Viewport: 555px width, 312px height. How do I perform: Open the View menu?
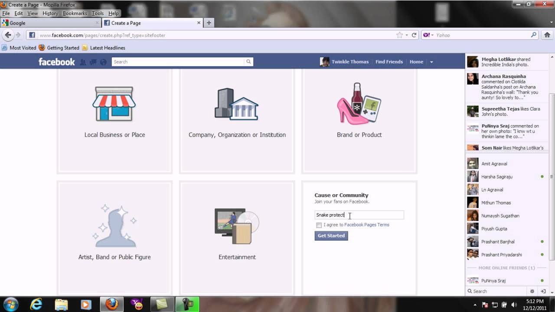(33, 13)
